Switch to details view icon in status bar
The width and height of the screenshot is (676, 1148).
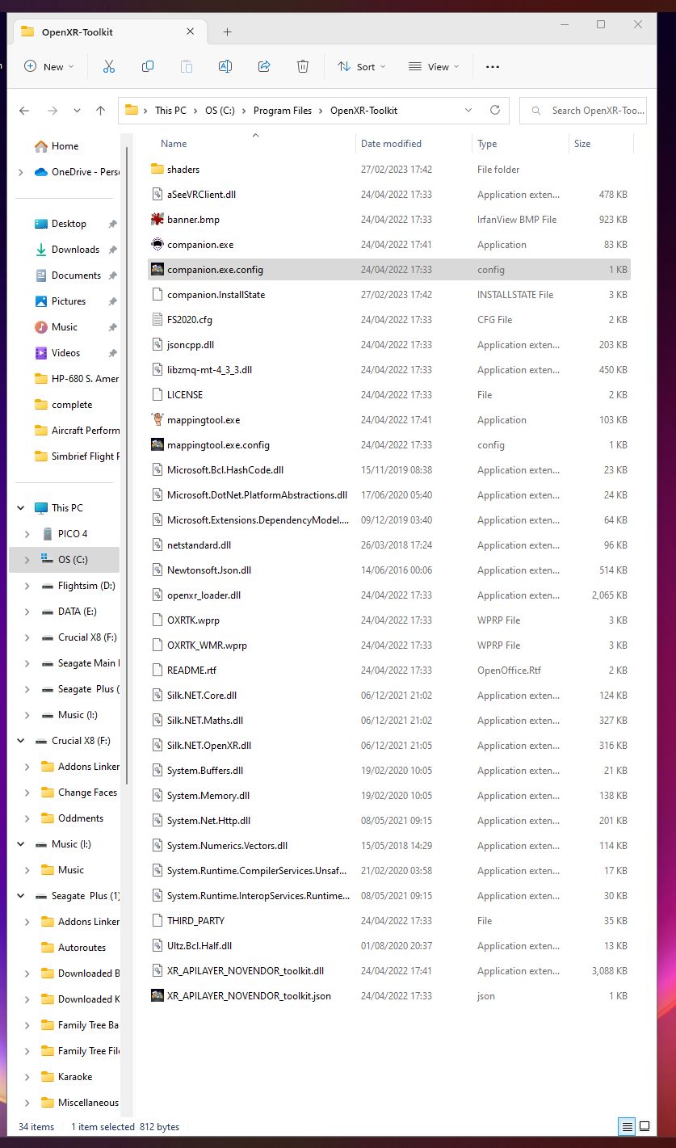[x=626, y=1125]
